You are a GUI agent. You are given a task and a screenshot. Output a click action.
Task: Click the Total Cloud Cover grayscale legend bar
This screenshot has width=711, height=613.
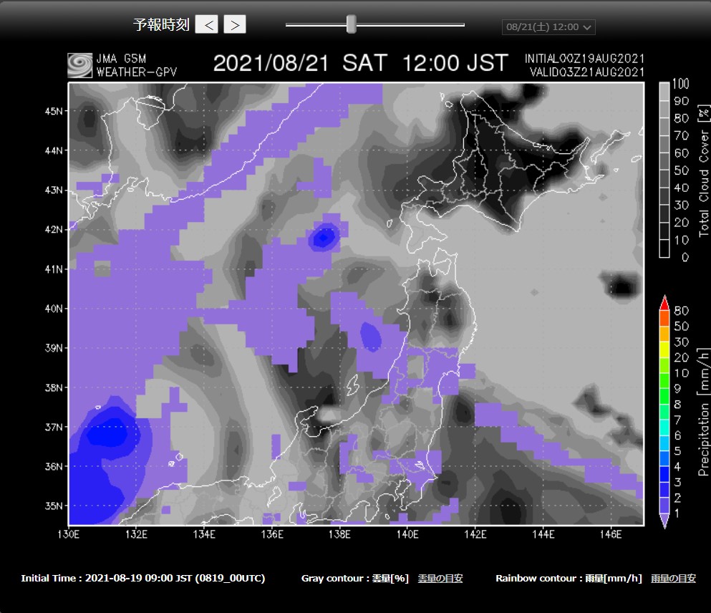tap(664, 170)
